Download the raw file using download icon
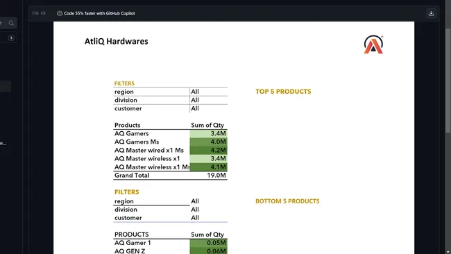The image size is (451, 254). (x=431, y=13)
